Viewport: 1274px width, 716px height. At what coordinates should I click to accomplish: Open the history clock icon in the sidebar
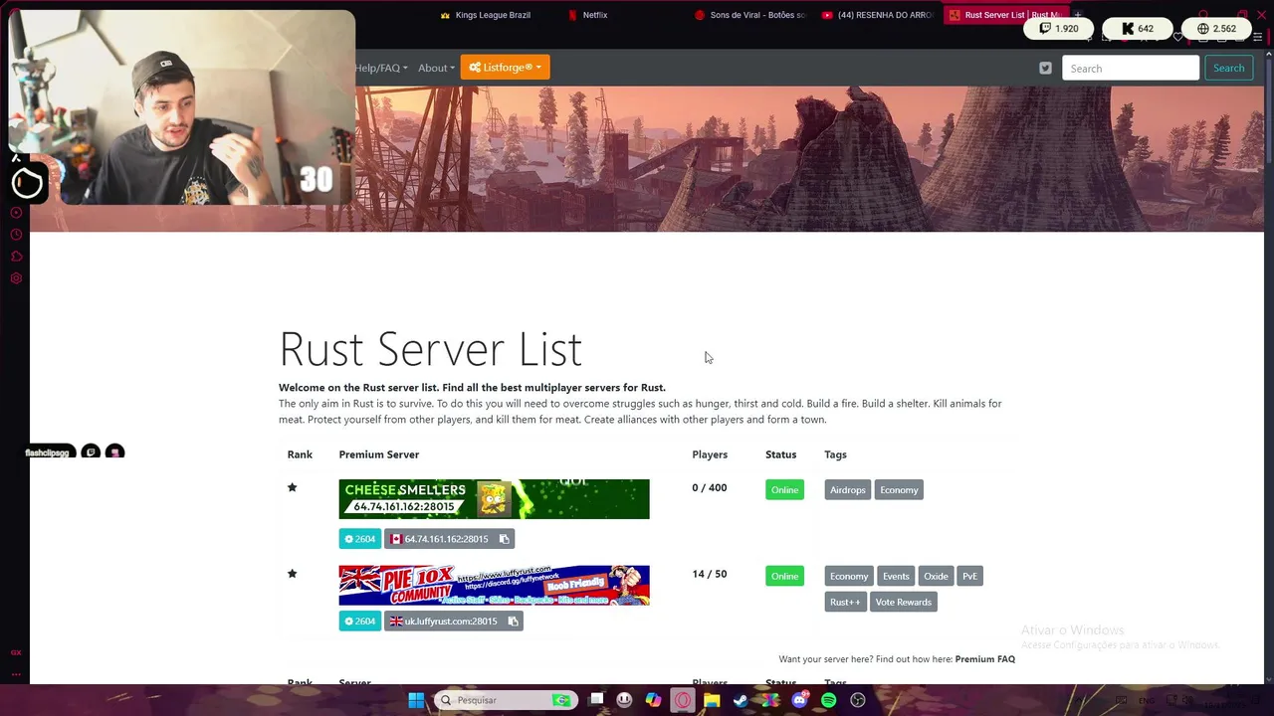pyautogui.click(x=16, y=235)
